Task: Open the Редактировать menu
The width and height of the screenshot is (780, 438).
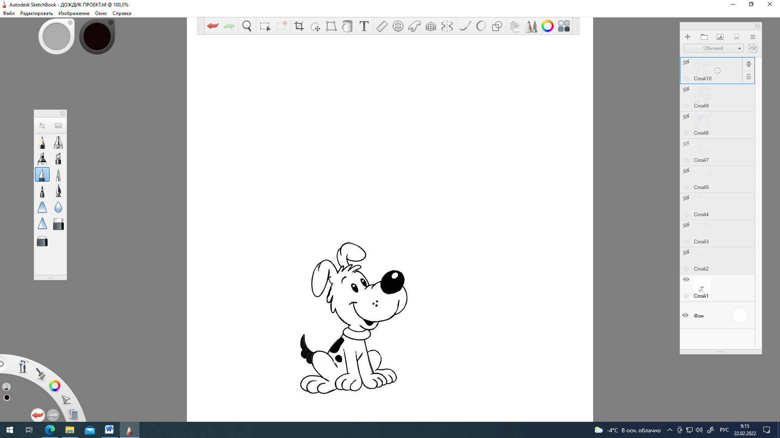Action: (37, 13)
